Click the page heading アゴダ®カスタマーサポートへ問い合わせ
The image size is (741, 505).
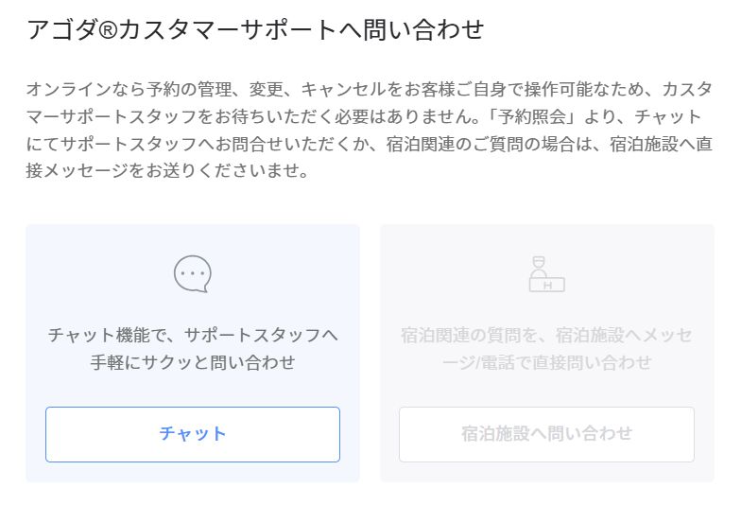click(x=254, y=30)
